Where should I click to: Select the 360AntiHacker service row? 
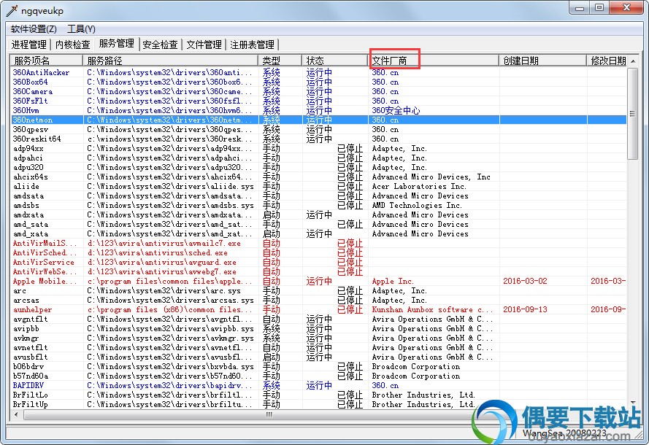[x=319, y=72]
